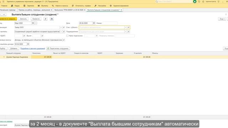
Task: Click the accrued amount 25 328,80 cell
Action: click(x=42, y=57)
